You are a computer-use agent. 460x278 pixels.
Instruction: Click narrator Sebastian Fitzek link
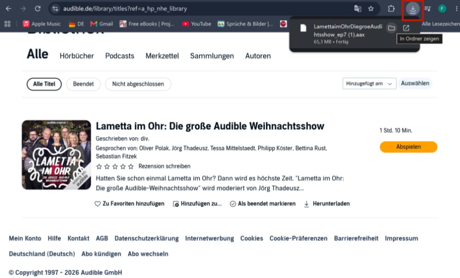coord(116,157)
